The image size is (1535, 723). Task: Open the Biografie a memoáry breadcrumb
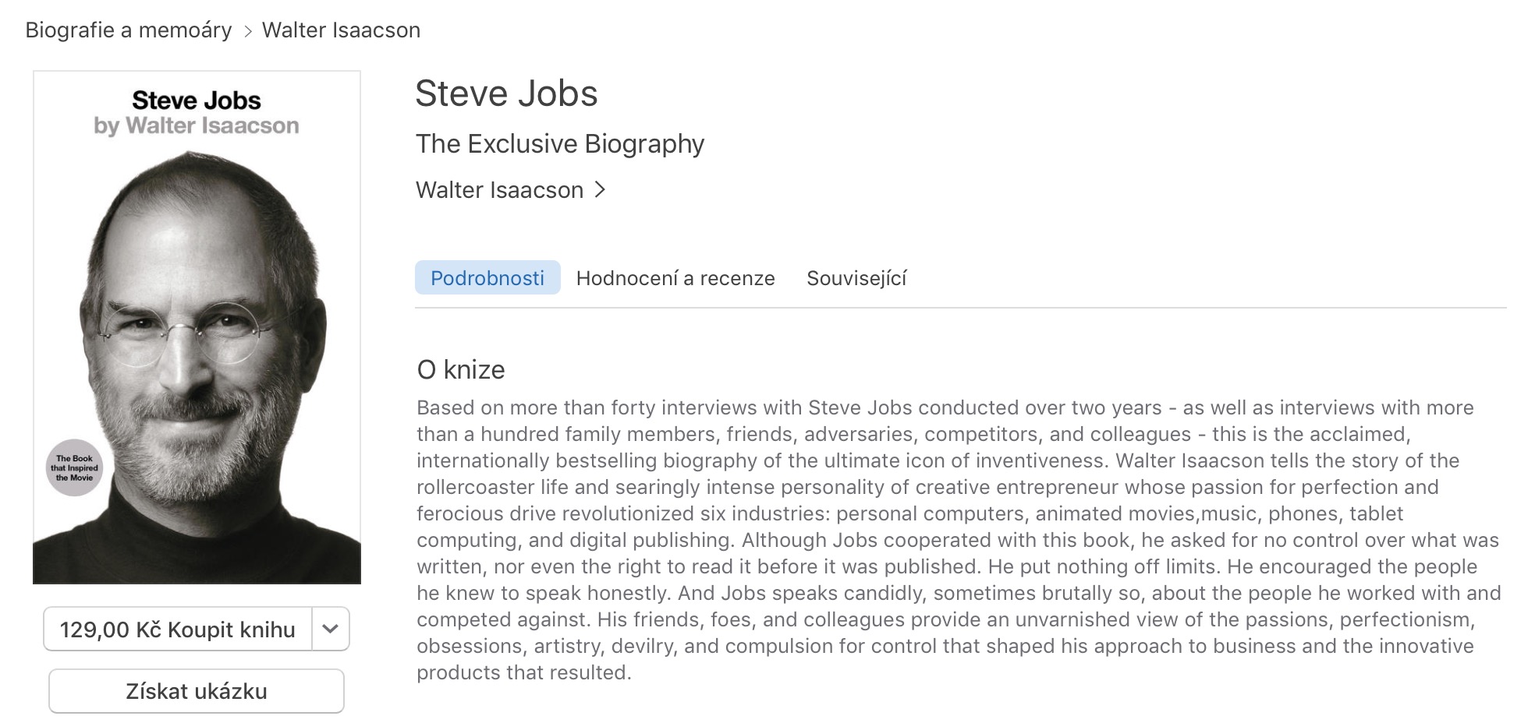[x=129, y=30]
